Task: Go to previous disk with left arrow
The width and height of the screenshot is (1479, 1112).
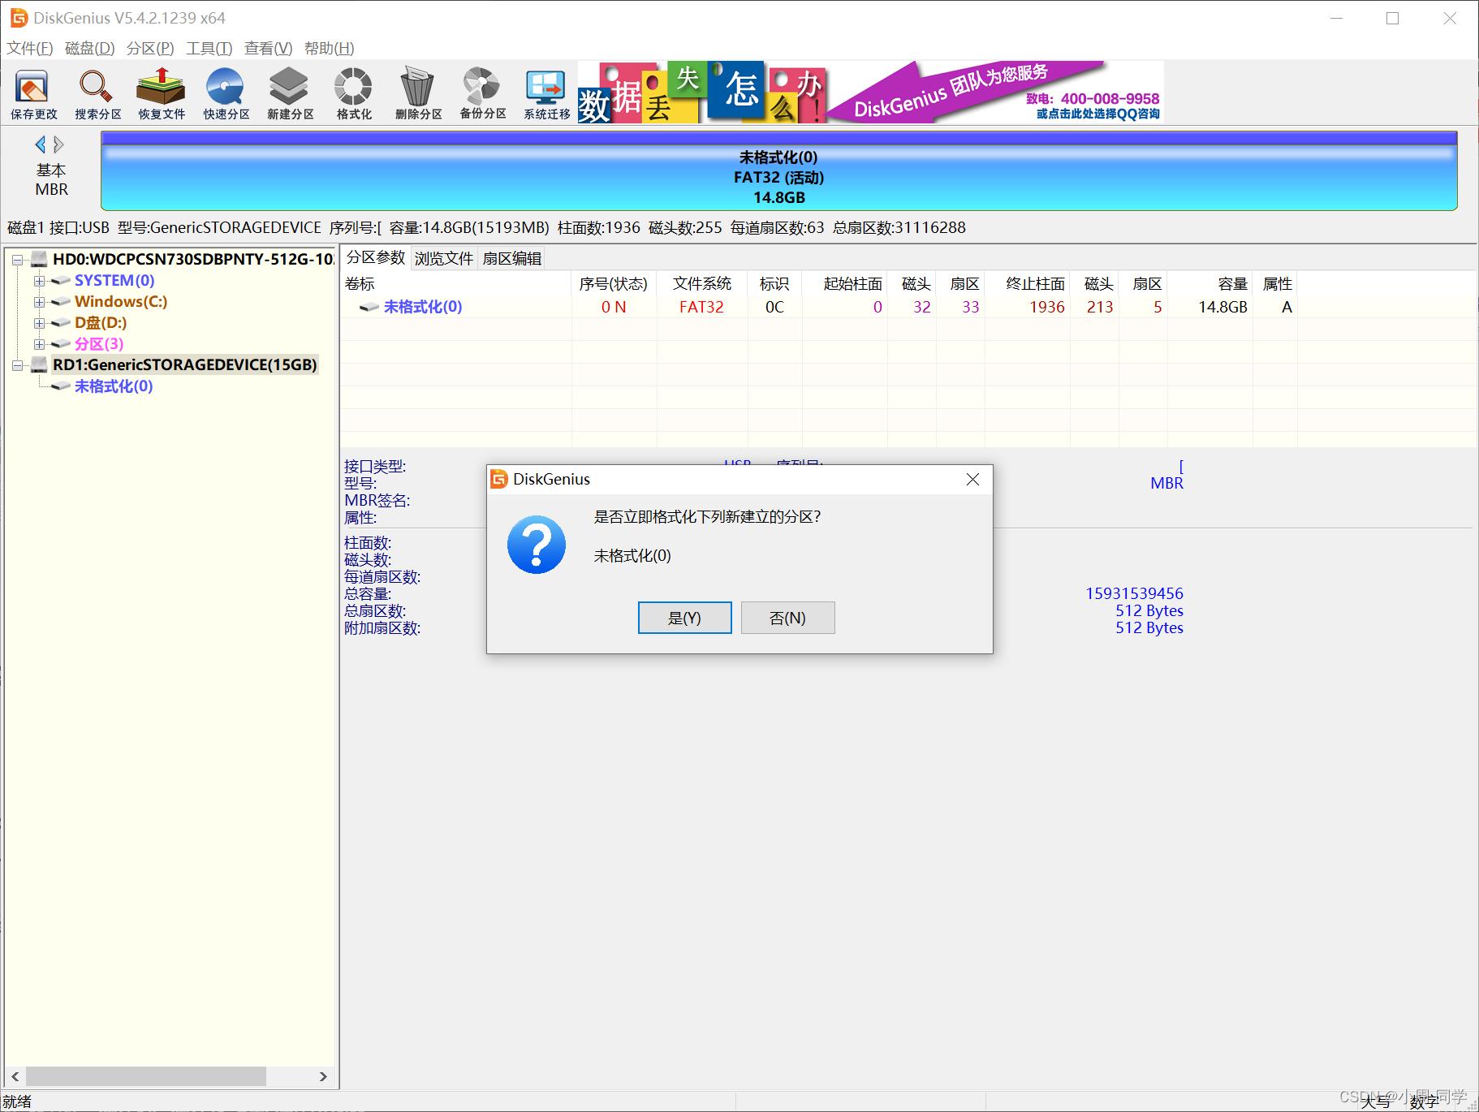Action: click(x=40, y=144)
